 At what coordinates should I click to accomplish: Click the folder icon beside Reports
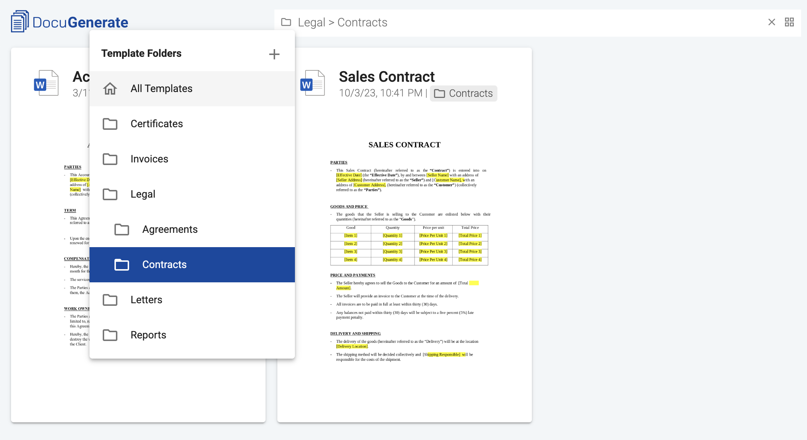pyautogui.click(x=110, y=335)
